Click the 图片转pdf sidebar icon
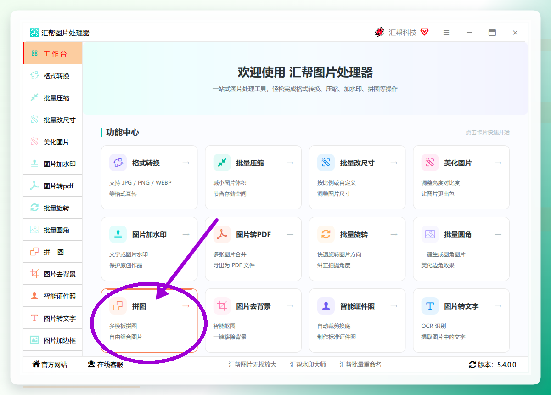The height and width of the screenshot is (395, 551). tap(34, 186)
